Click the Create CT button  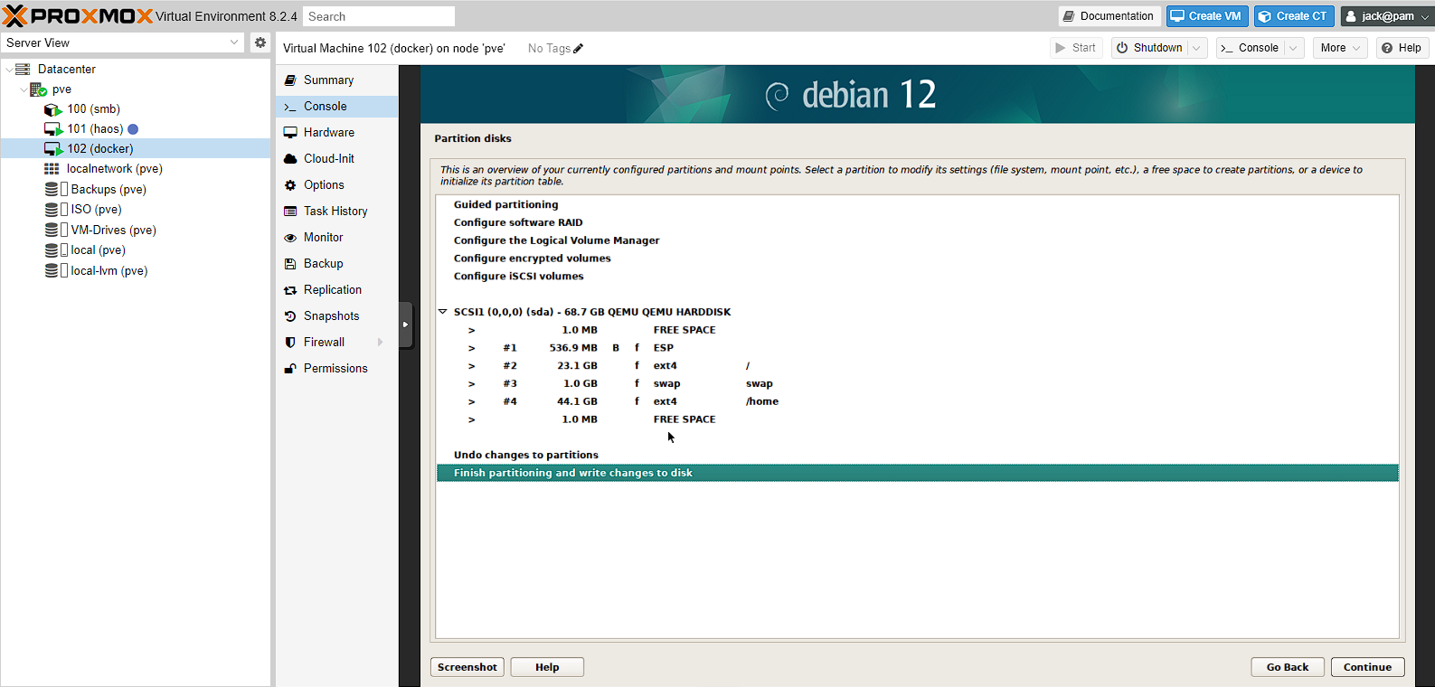point(1294,16)
